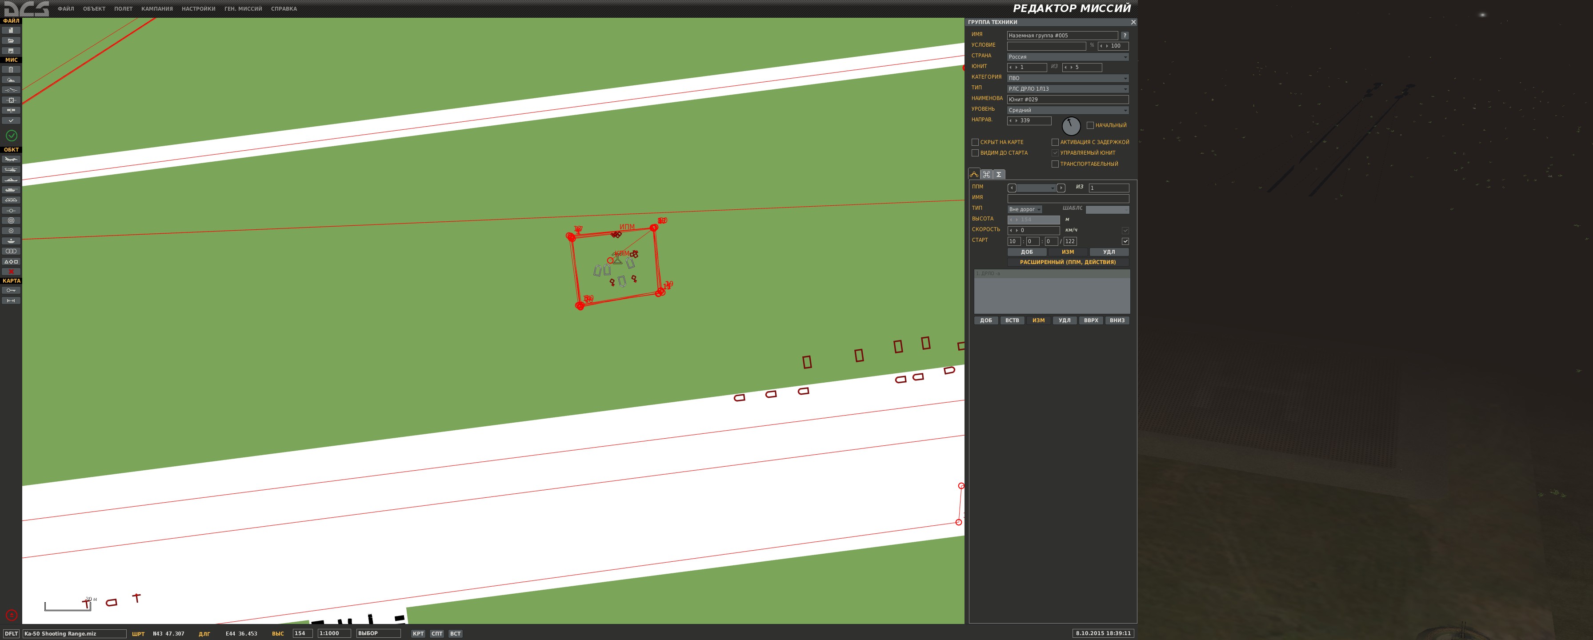Viewport: 1593px width, 640px height.
Task: Enable СКРЫТ НА КАРТЕ checkbox
Action: tap(975, 142)
